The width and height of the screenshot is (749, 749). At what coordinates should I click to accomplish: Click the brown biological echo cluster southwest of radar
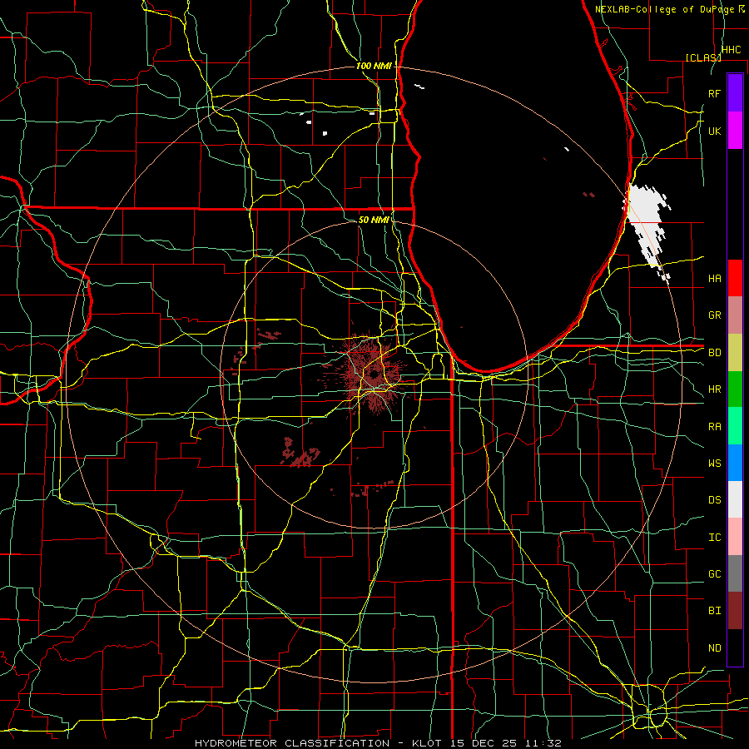pos(300,454)
